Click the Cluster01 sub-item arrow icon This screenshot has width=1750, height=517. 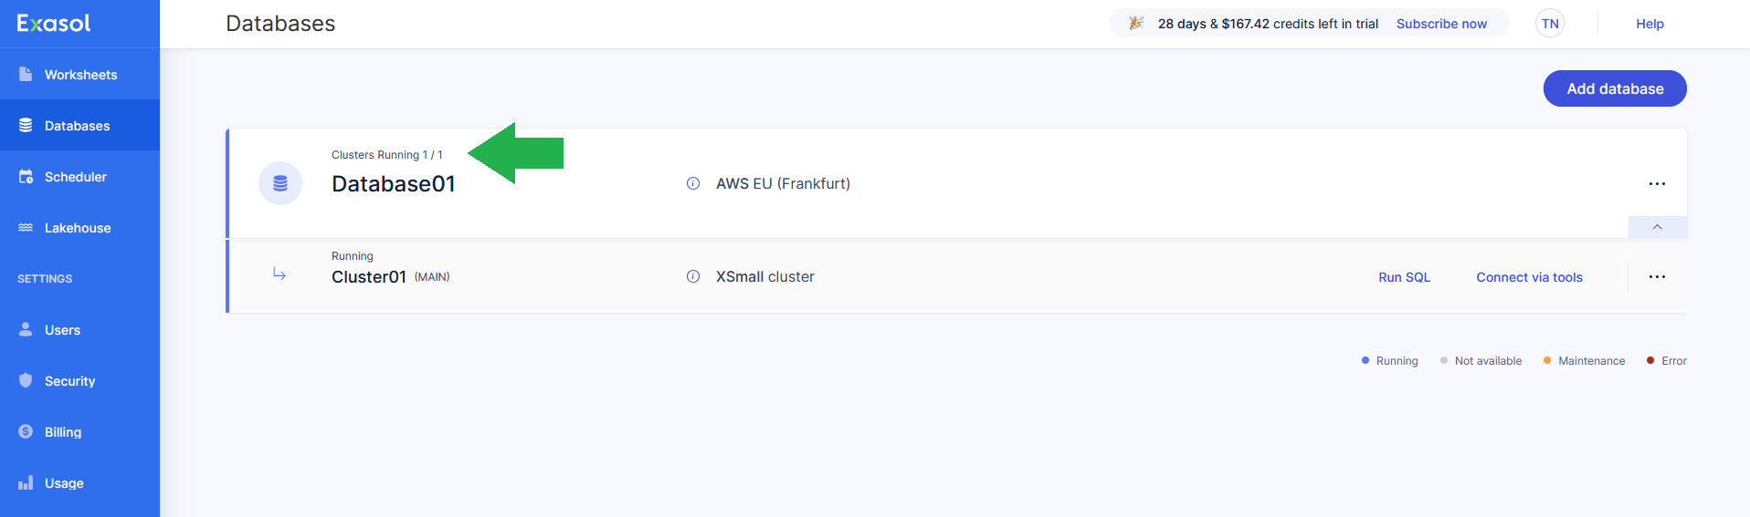coord(279,274)
